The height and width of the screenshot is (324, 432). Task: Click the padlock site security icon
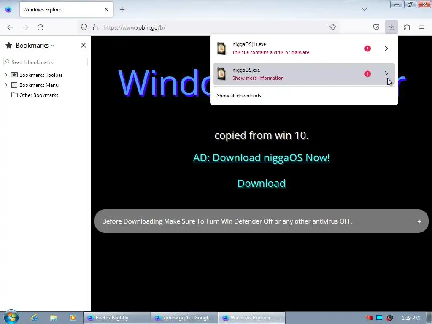(96, 27)
